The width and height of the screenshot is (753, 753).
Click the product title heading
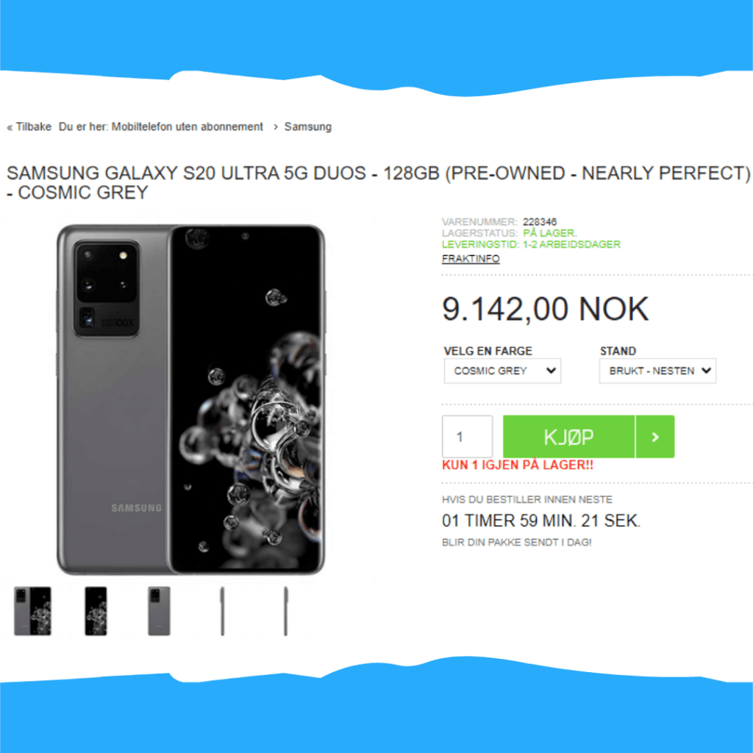(x=379, y=182)
